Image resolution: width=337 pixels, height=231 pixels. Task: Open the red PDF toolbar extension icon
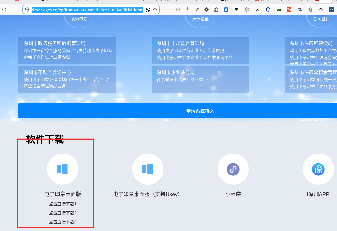click(x=331, y=9)
